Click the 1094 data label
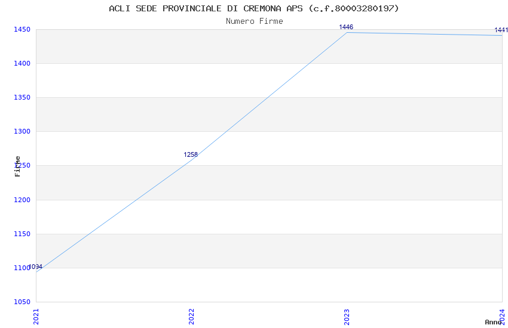The height and width of the screenshot is (328, 508). [x=35, y=267]
